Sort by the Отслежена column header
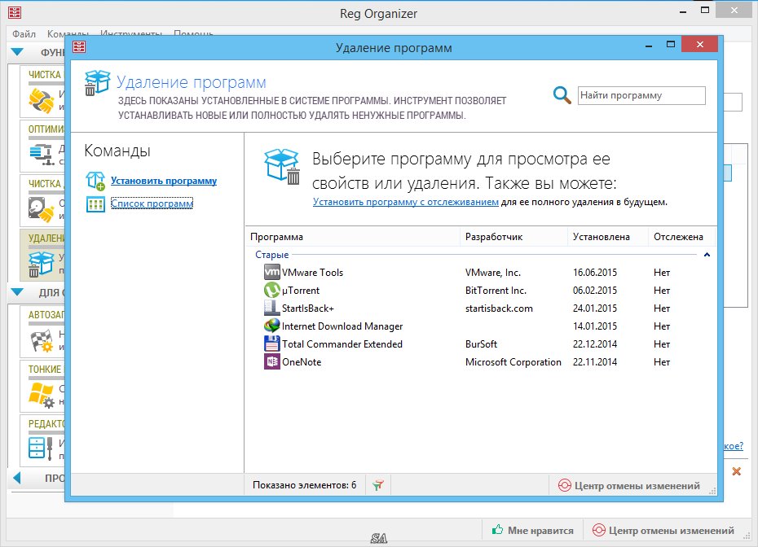 681,237
